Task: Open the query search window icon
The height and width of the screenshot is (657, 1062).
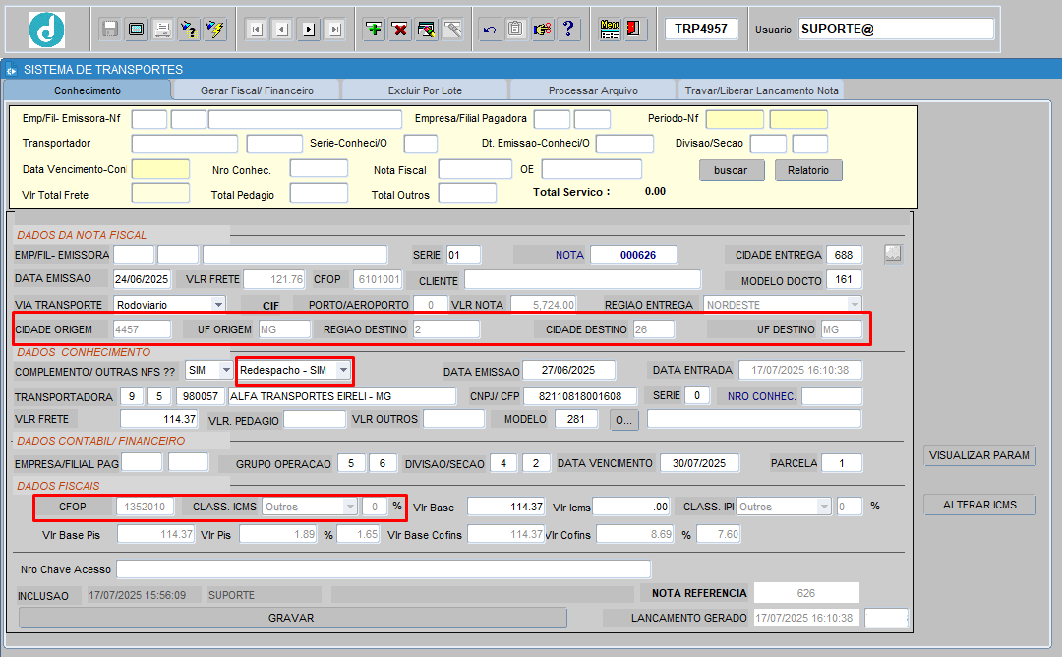Action: click(x=427, y=29)
